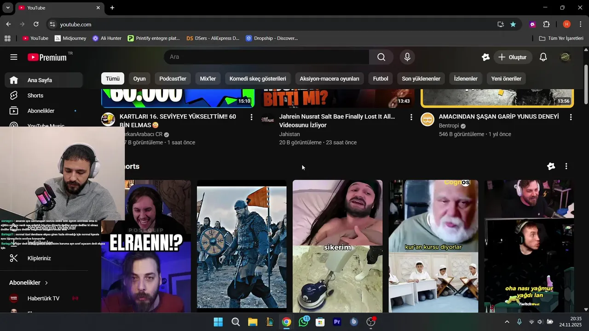Open more options for KARTLARI 16. SEVİYEYE video

click(x=251, y=117)
